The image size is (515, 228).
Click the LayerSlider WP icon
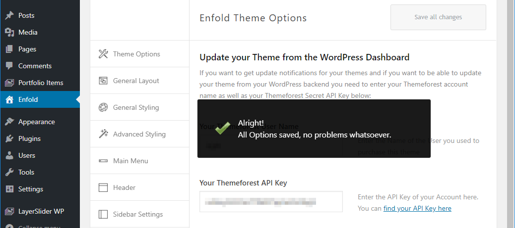(9, 211)
